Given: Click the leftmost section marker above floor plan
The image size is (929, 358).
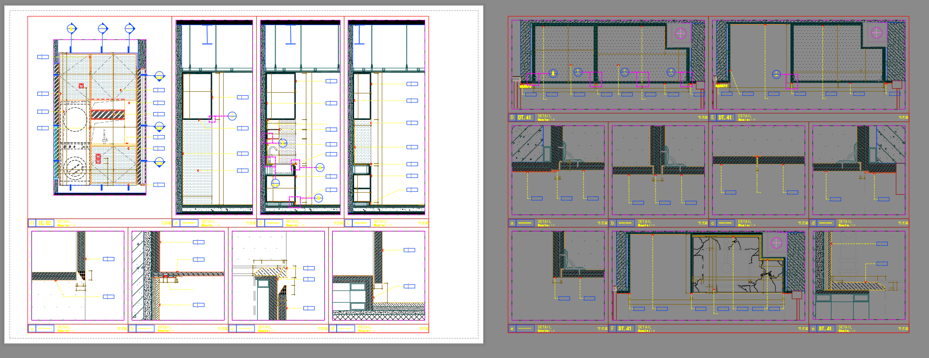Looking at the screenshot, I should pos(71,29).
